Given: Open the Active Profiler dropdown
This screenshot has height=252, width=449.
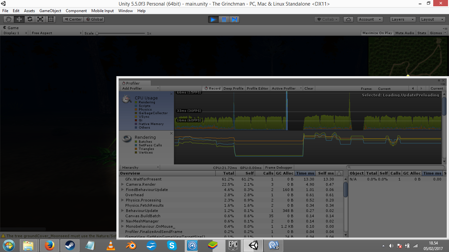Looking at the screenshot, I should click(286, 88).
